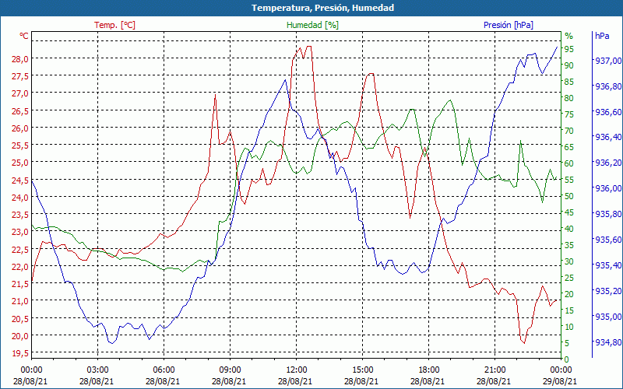Image resolution: width=623 pixels, height=389 pixels.
Task: Click the '935,60' pressure axis value
Action: (607, 240)
